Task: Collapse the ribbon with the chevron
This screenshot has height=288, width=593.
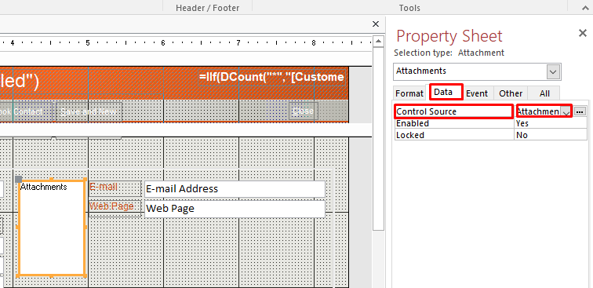Action: pyautogui.click(x=585, y=8)
